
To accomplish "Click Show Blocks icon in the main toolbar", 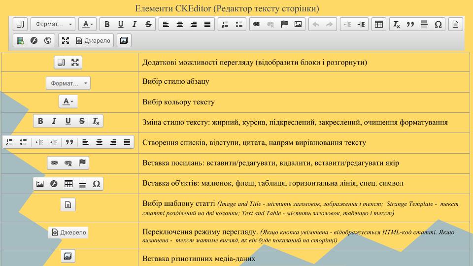I will (20, 24).
